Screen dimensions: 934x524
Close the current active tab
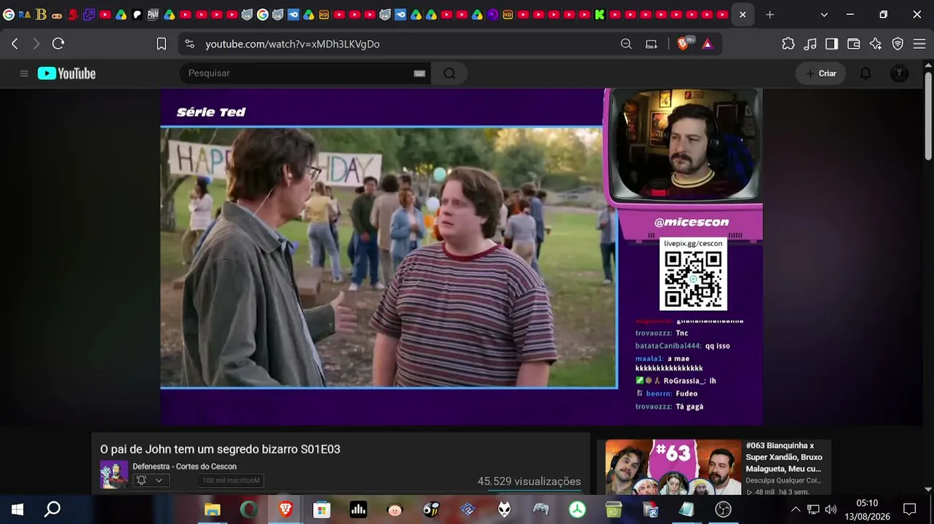pos(743,15)
